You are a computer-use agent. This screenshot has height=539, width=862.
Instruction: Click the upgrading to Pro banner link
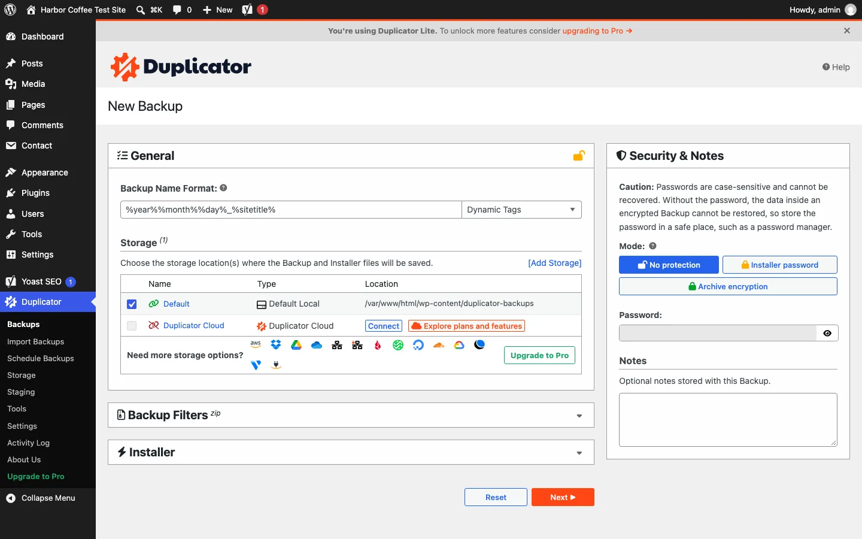[x=597, y=31]
